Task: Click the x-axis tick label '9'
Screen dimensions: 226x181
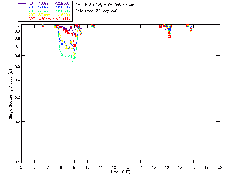Action: click(x=74, y=167)
